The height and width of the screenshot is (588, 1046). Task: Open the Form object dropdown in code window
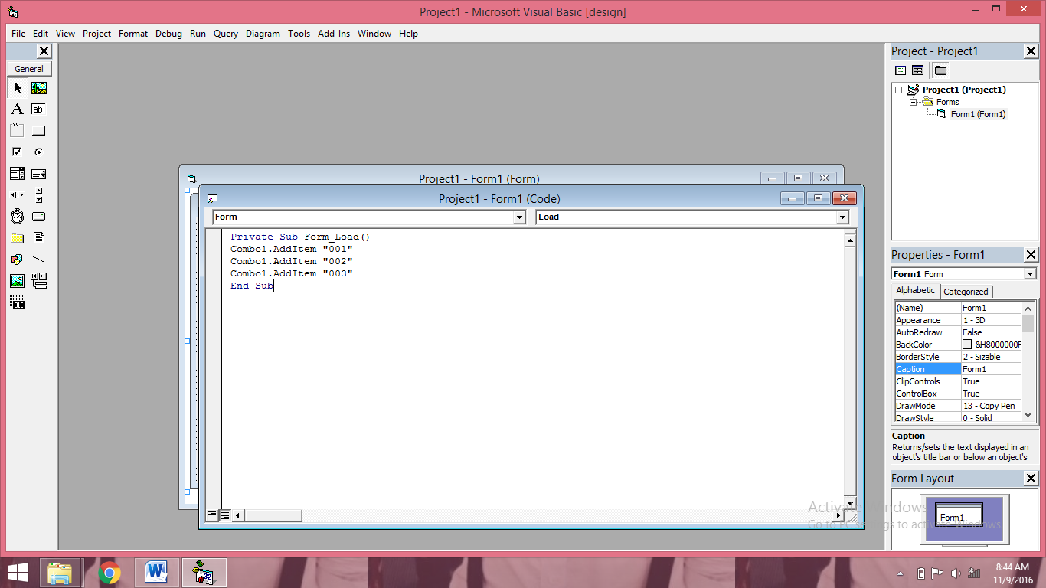pos(519,217)
